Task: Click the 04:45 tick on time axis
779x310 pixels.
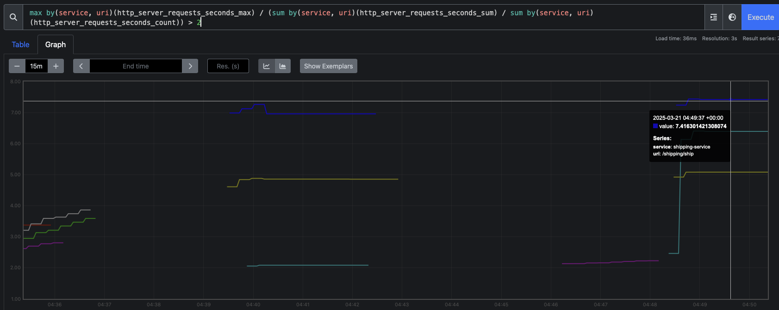Action: (x=501, y=304)
